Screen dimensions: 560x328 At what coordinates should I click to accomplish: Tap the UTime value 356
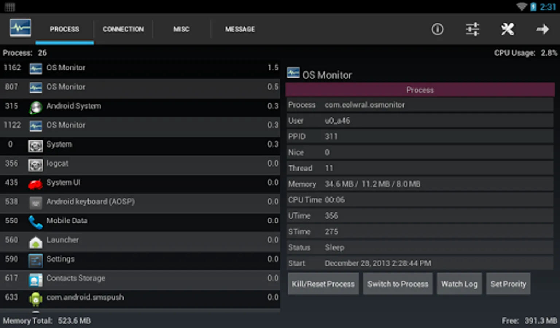[331, 216]
